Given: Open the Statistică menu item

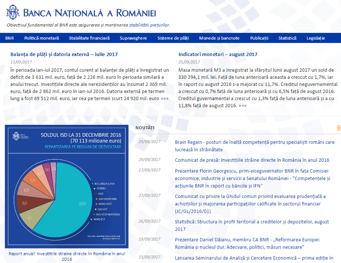Looking at the screenshot, I should pyautogui.click(x=287, y=38).
